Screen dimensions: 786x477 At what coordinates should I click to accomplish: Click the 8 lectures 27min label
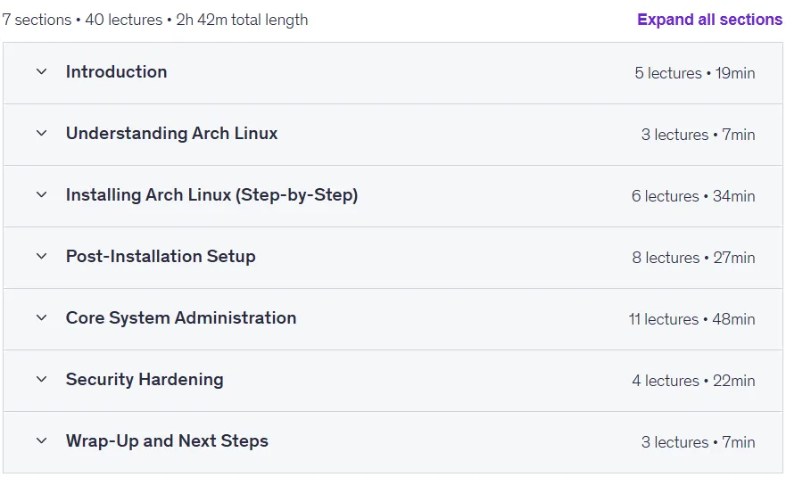tap(693, 258)
